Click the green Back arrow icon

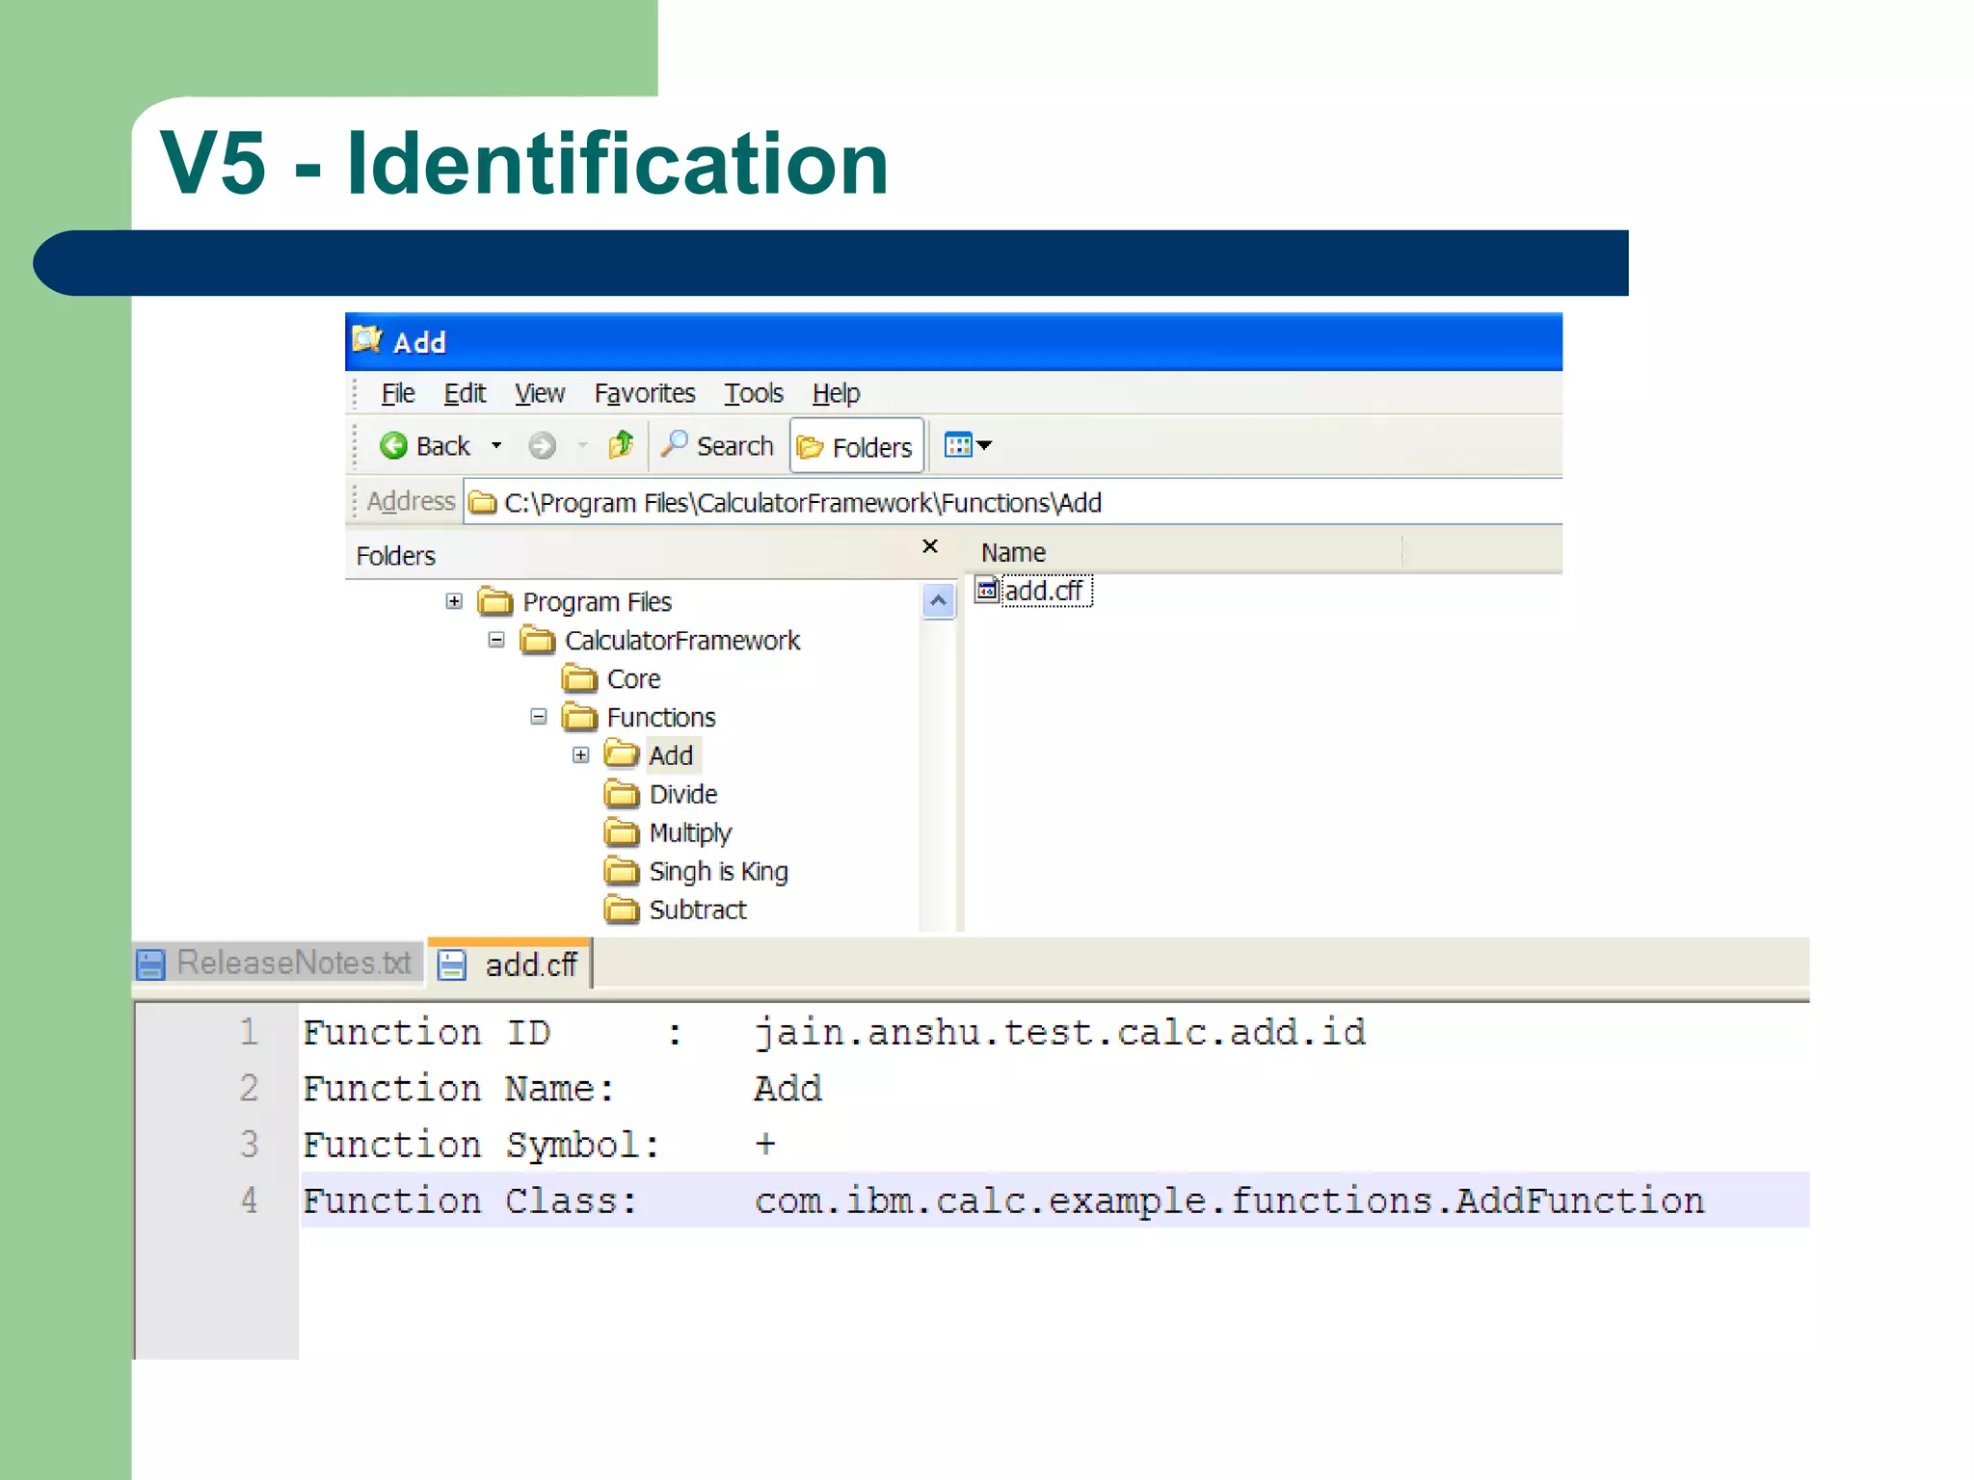pos(393,445)
